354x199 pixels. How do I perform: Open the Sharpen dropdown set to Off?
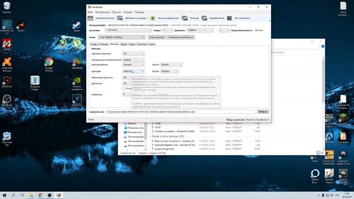(x=127, y=77)
